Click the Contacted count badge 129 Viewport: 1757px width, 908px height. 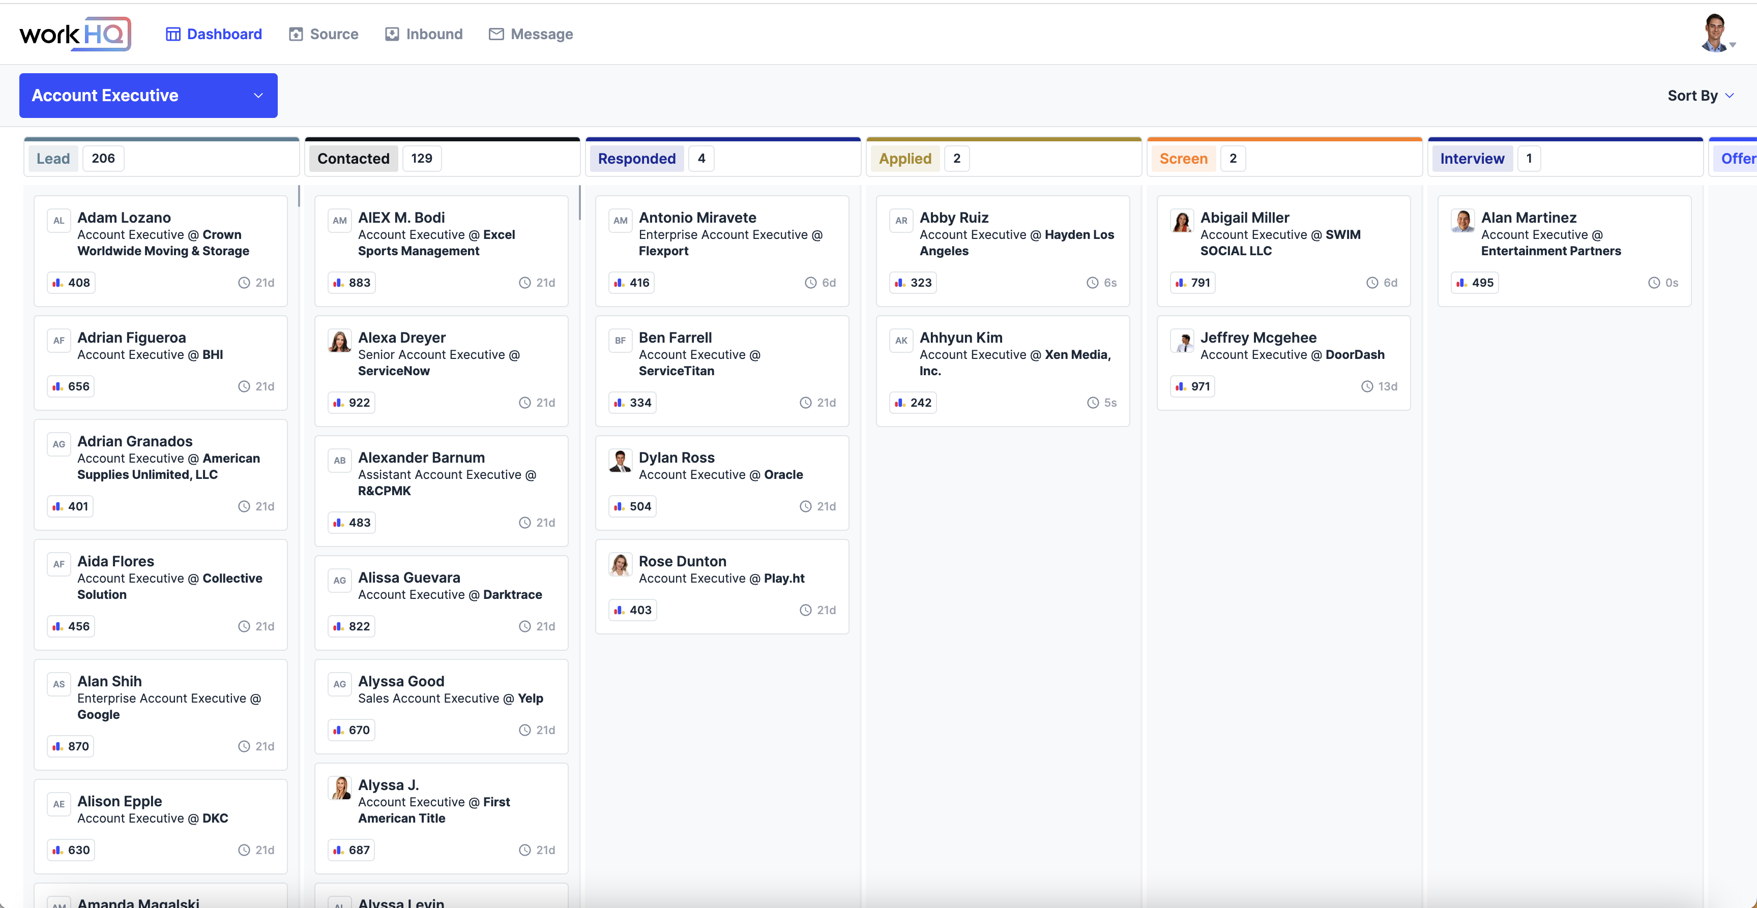pos(422,159)
